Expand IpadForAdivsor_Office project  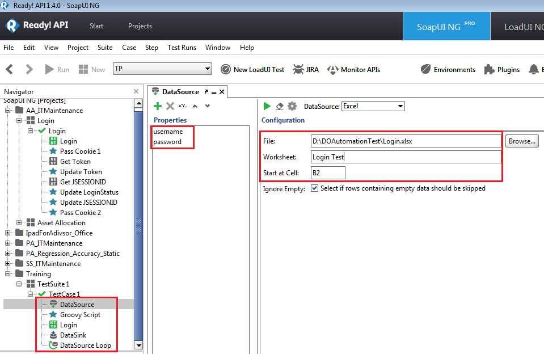(7, 233)
